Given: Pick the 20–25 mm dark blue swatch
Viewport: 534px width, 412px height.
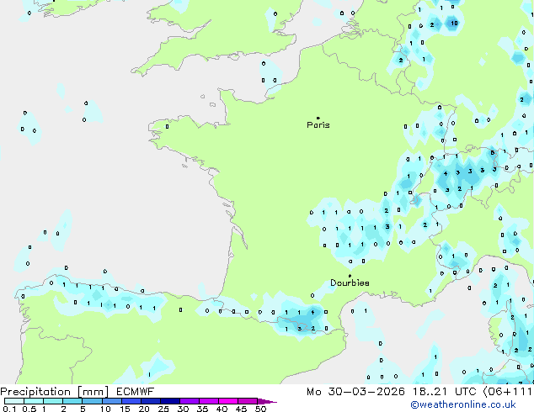Looking at the screenshot, I should [151, 401].
